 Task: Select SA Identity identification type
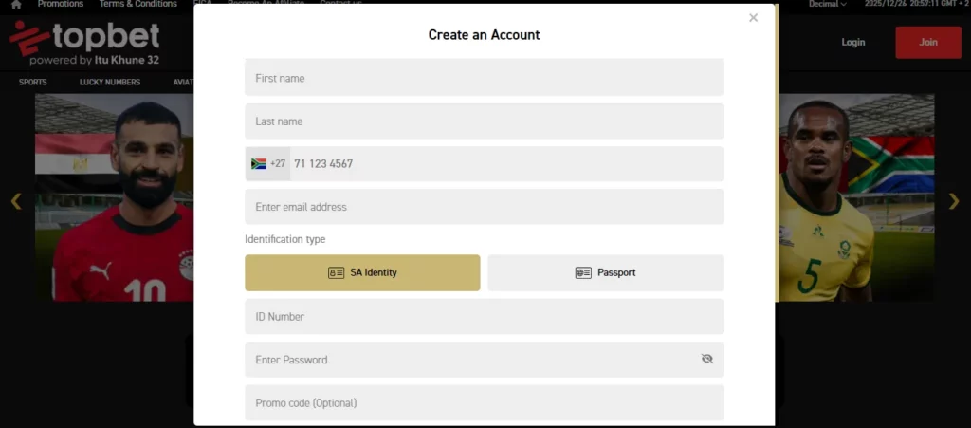pyautogui.click(x=362, y=272)
